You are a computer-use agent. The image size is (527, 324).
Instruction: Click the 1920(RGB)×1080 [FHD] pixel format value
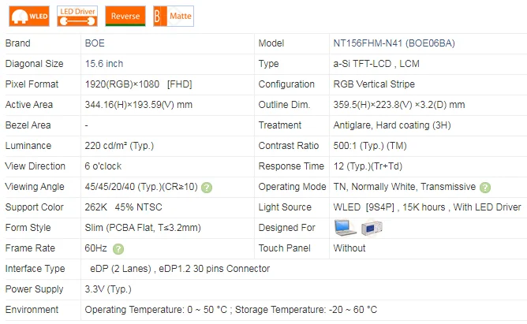[139, 84]
